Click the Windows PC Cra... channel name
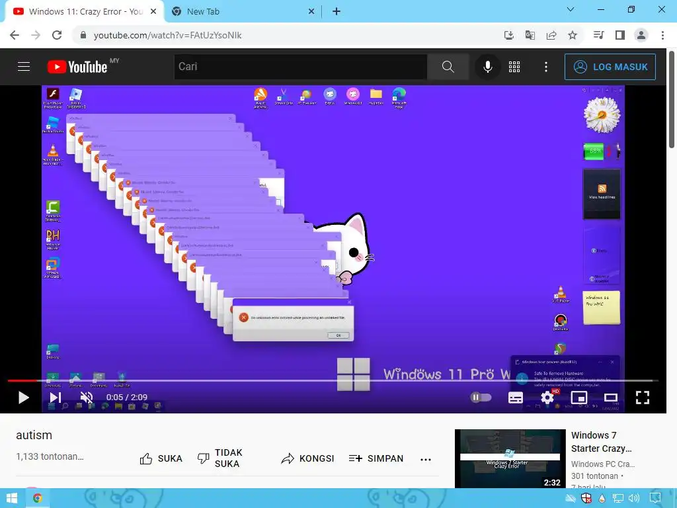This screenshot has width=677, height=508. pos(603,464)
